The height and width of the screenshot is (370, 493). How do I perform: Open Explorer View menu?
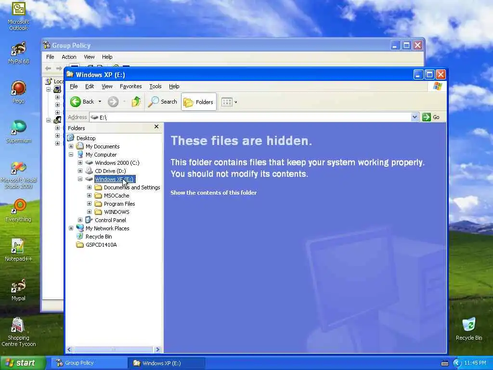[107, 86]
